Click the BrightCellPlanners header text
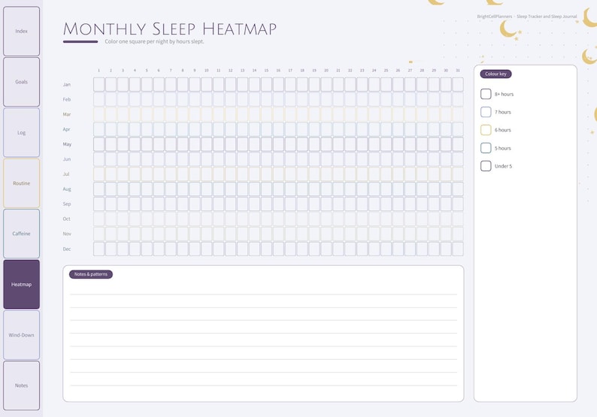Viewport: 597px width, 417px height. pos(527,17)
